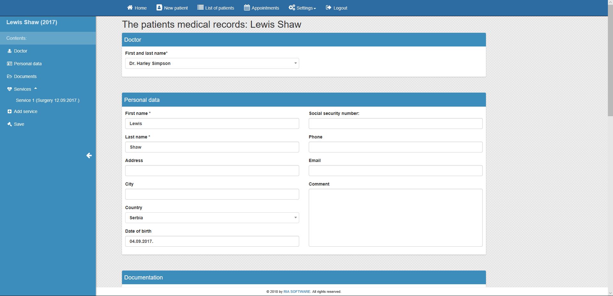Collapse sidebar with the left arrow

pos(89,156)
